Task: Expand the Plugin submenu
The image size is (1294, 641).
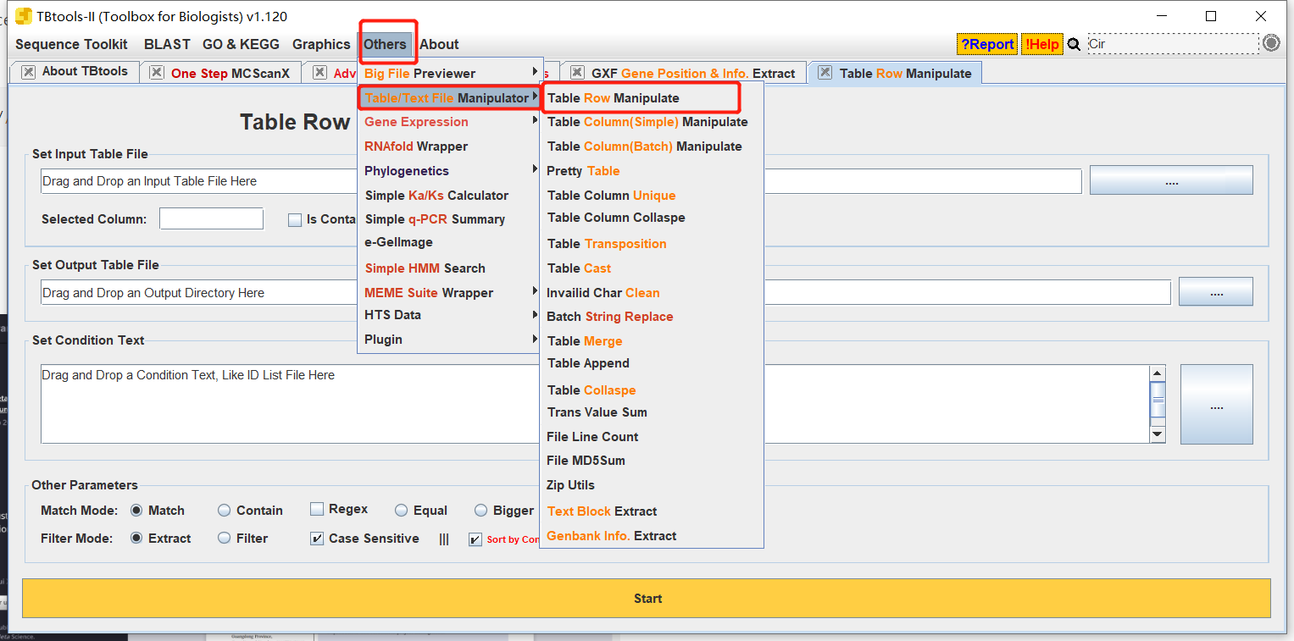Action: click(x=448, y=340)
